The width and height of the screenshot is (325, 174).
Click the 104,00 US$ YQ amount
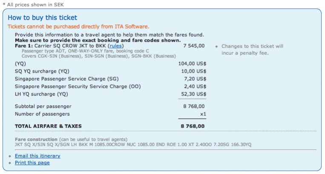point(192,63)
